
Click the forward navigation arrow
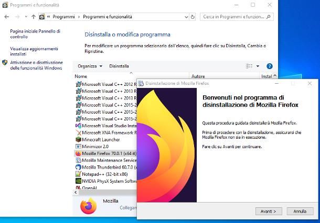17,17
